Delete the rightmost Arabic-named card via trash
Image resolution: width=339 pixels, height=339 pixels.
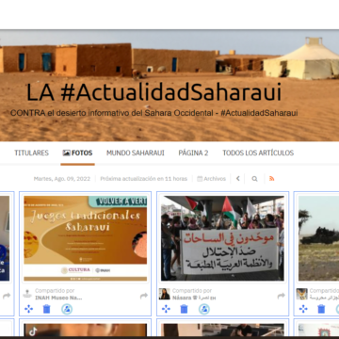(x=321, y=309)
